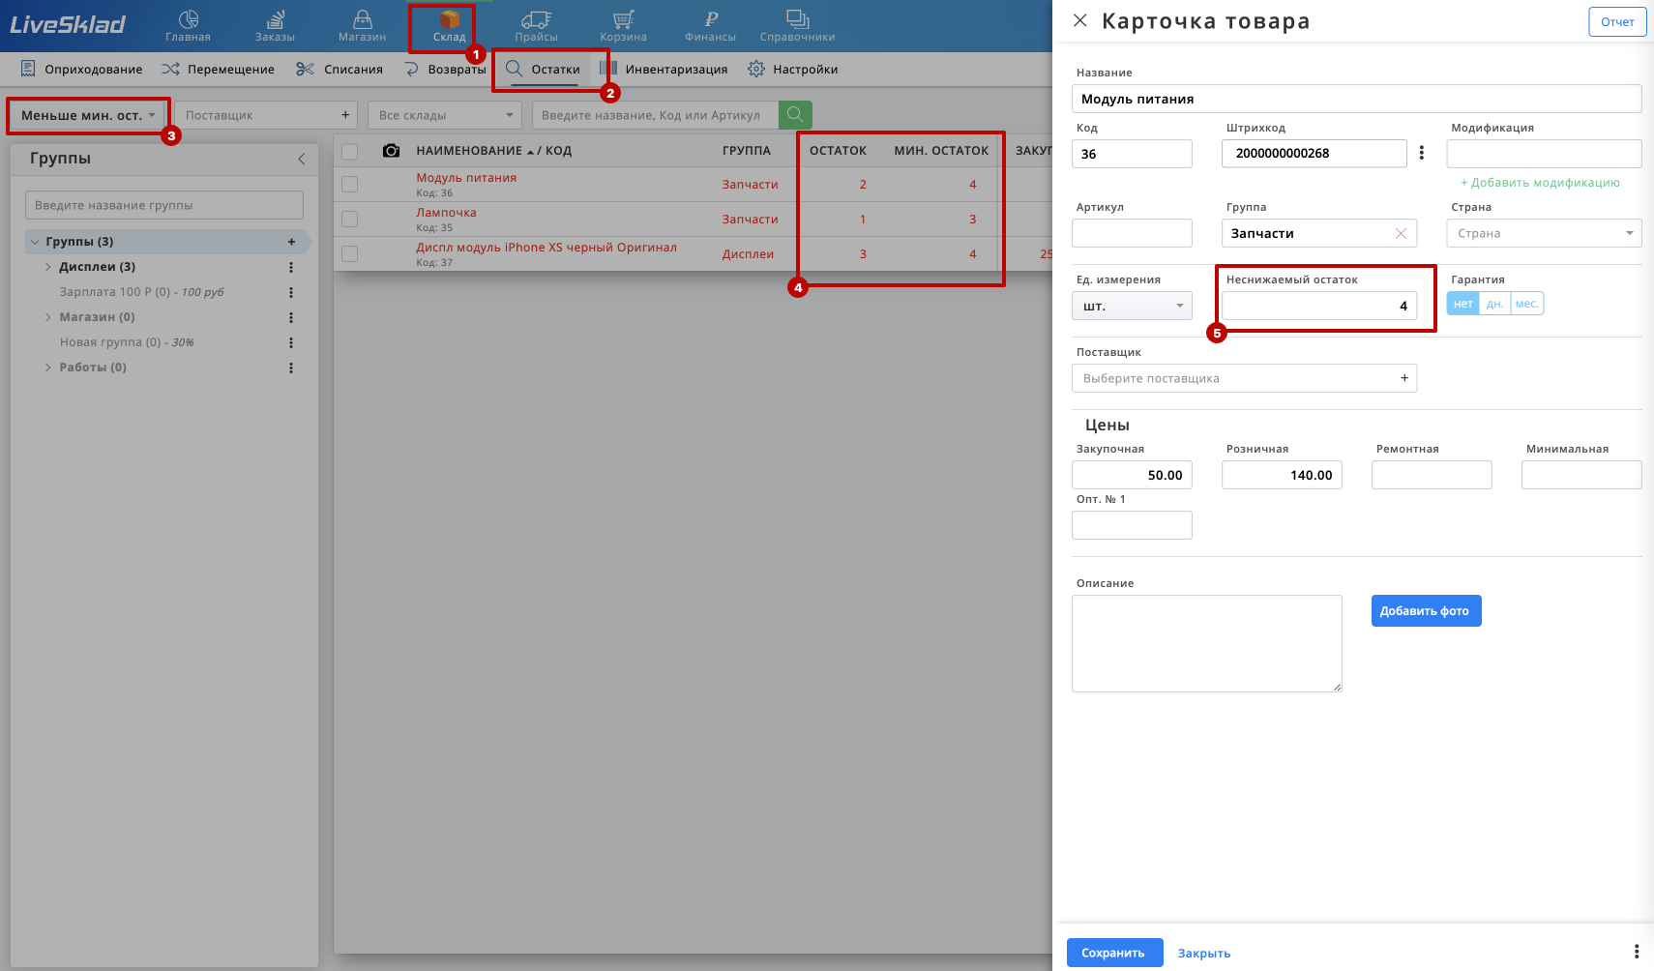Clear the Запчасти group selection

[x=1401, y=233]
